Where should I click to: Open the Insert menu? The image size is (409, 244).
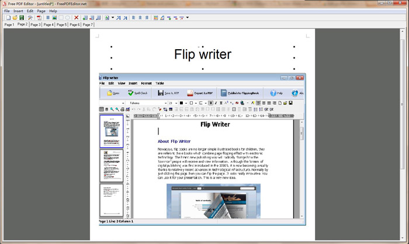coord(18,11)
